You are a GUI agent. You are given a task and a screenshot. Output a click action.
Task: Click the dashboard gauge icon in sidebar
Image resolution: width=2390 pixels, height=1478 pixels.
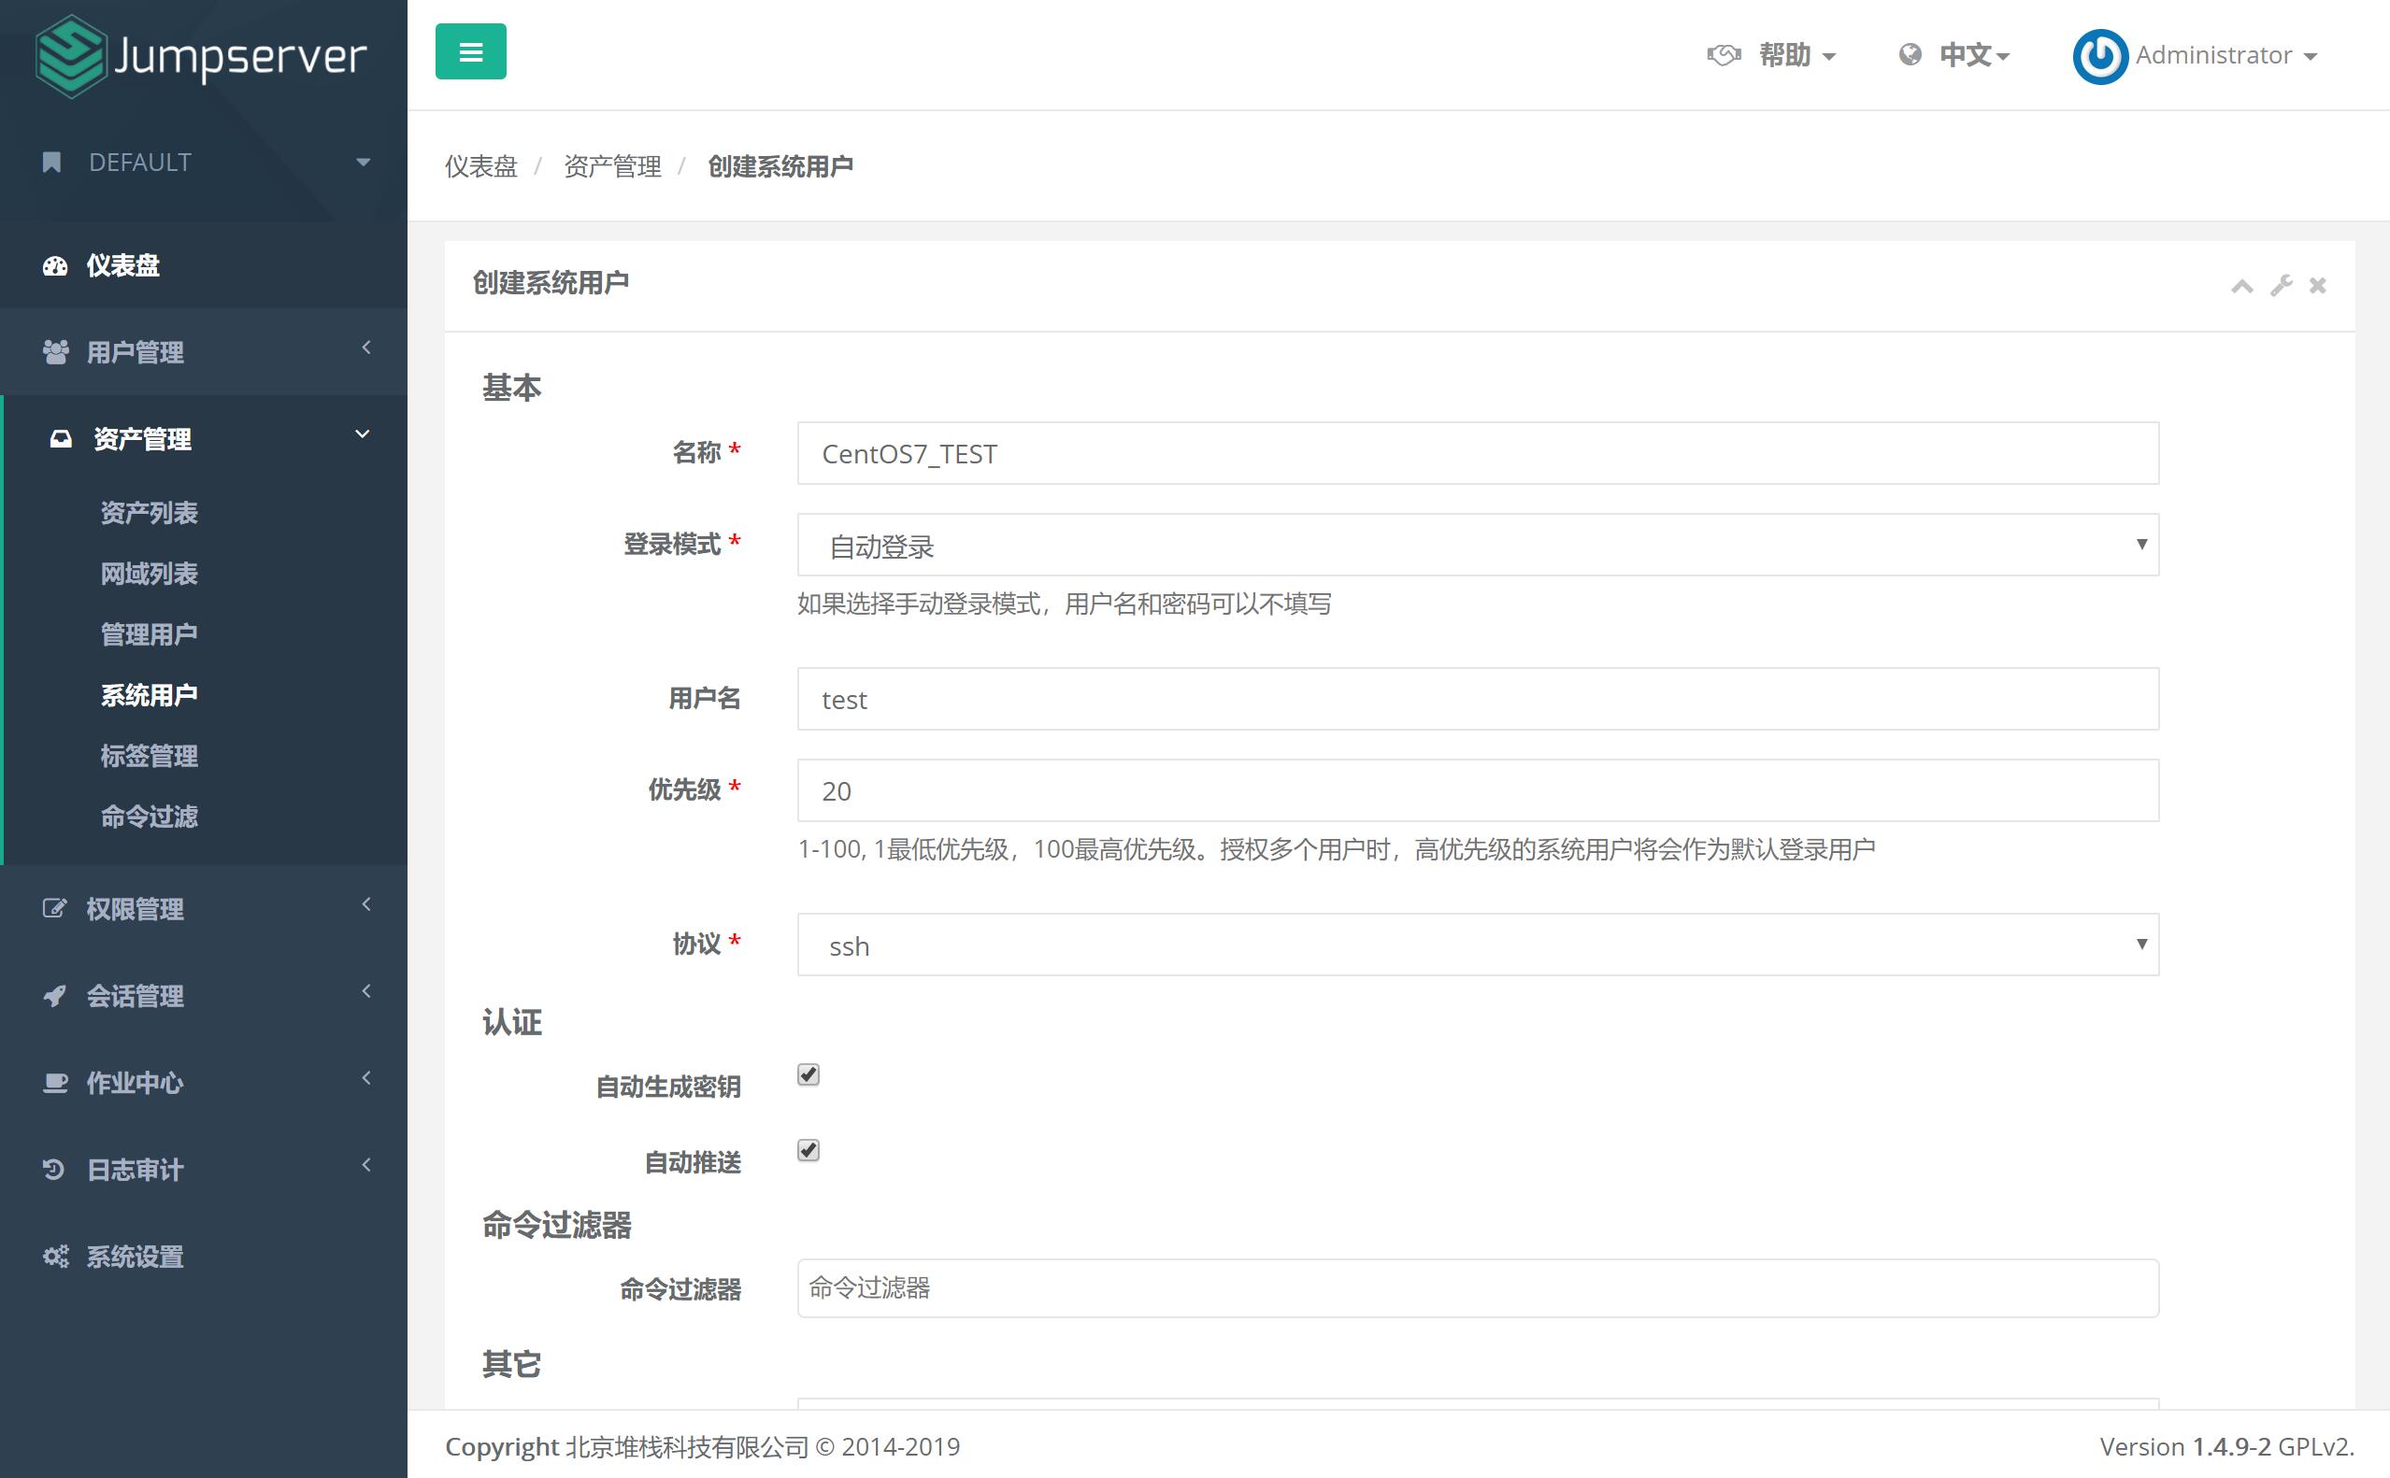click(55, 265)
